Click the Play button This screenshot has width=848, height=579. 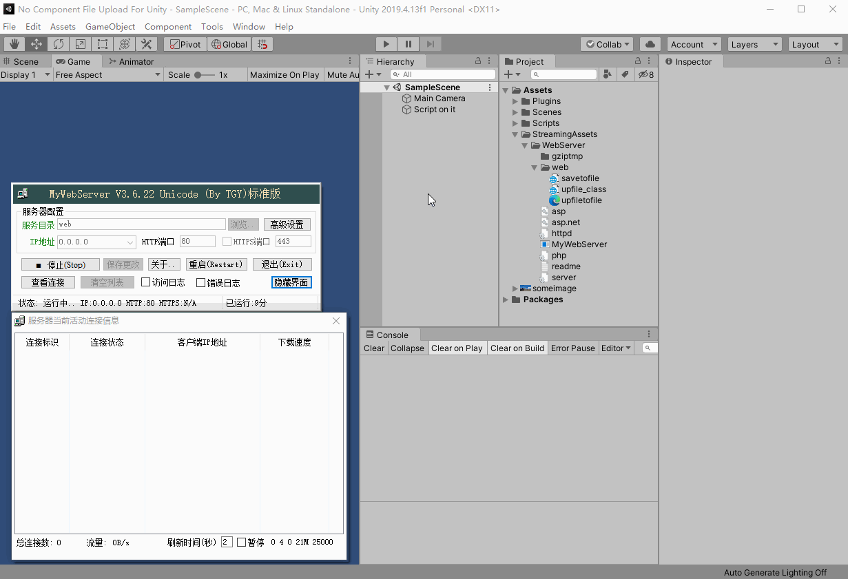point(386,44)
